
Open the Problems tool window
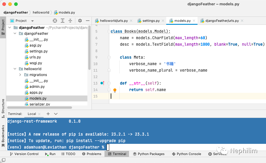coord(92,154)
